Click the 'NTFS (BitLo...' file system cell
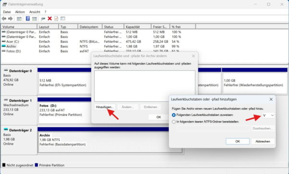Viewport: 289px width, 174px height. pos(90,41)
